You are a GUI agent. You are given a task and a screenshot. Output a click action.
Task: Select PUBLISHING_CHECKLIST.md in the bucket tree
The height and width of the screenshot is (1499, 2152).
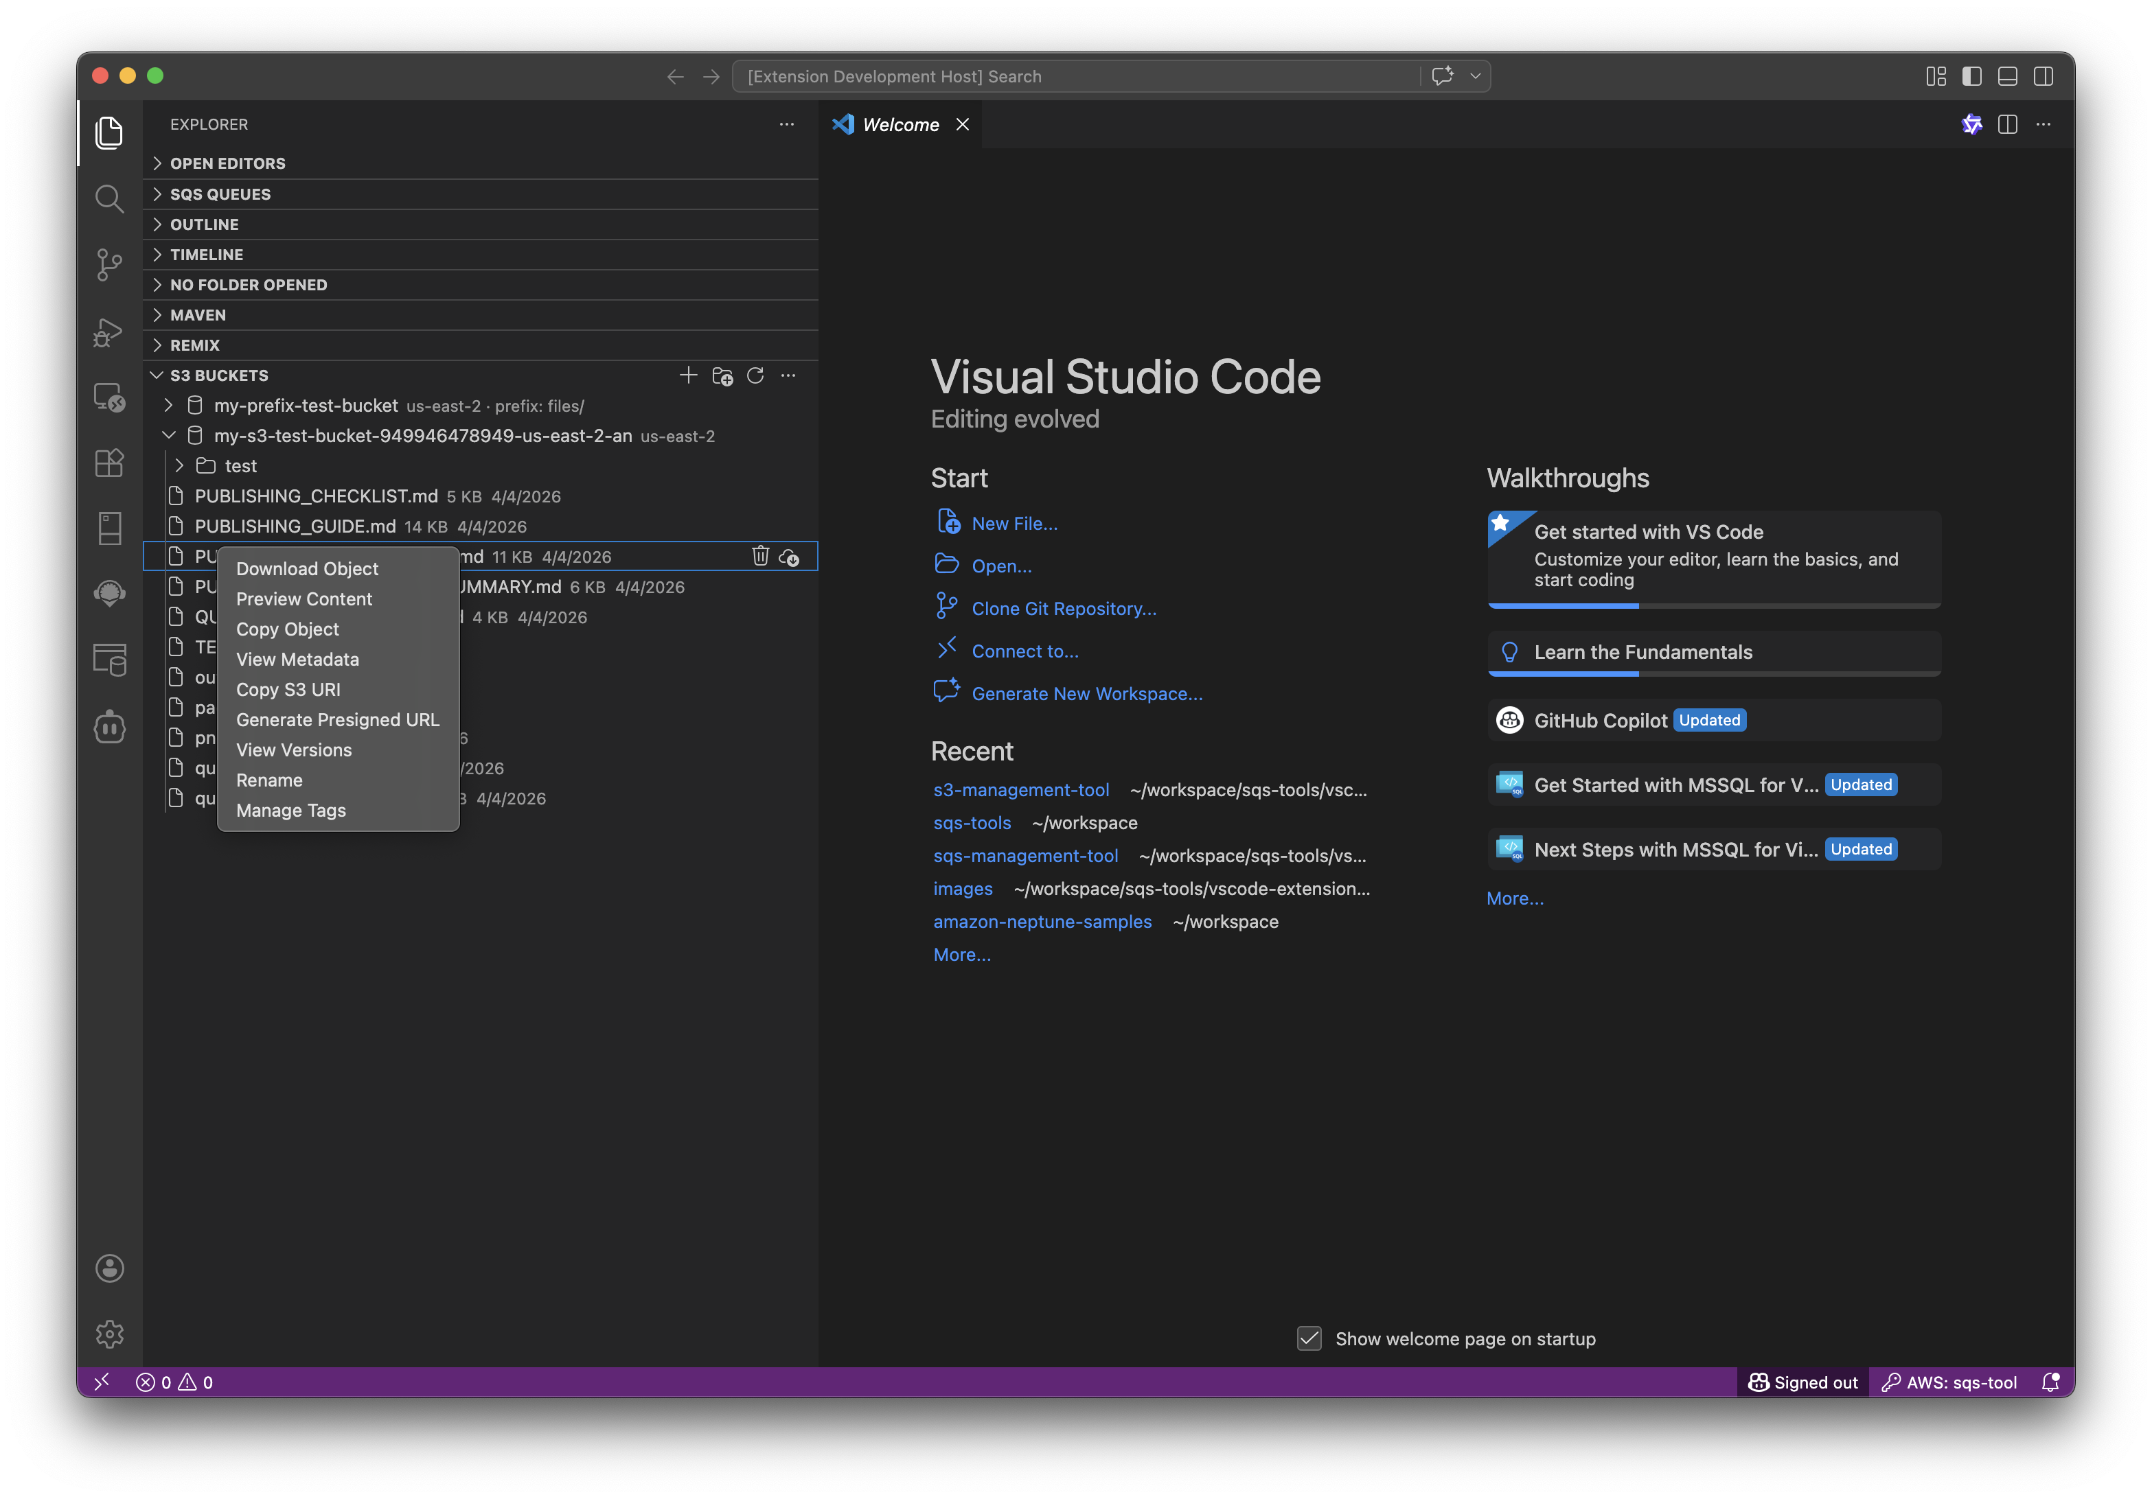tap(481, 496)
